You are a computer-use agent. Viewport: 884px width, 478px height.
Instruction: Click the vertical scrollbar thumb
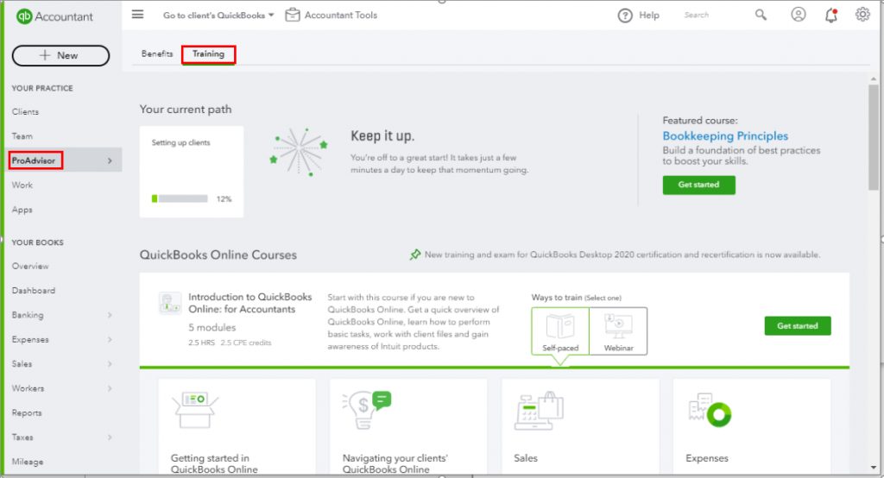[874, 137]
